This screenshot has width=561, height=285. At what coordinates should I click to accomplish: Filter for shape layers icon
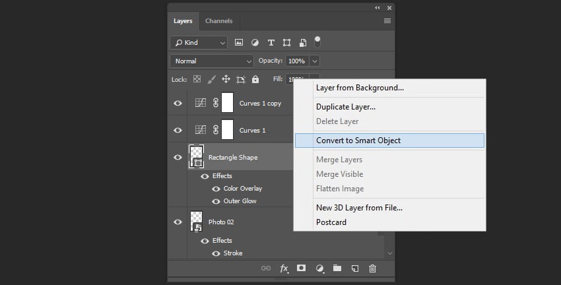click(x=286, y=43)
